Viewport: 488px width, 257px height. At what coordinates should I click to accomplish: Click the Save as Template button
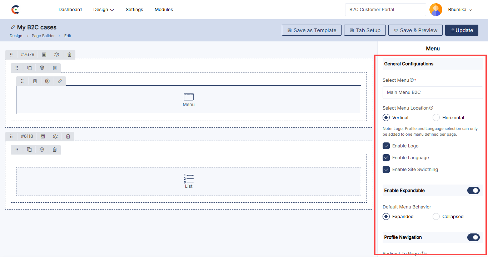312,30
